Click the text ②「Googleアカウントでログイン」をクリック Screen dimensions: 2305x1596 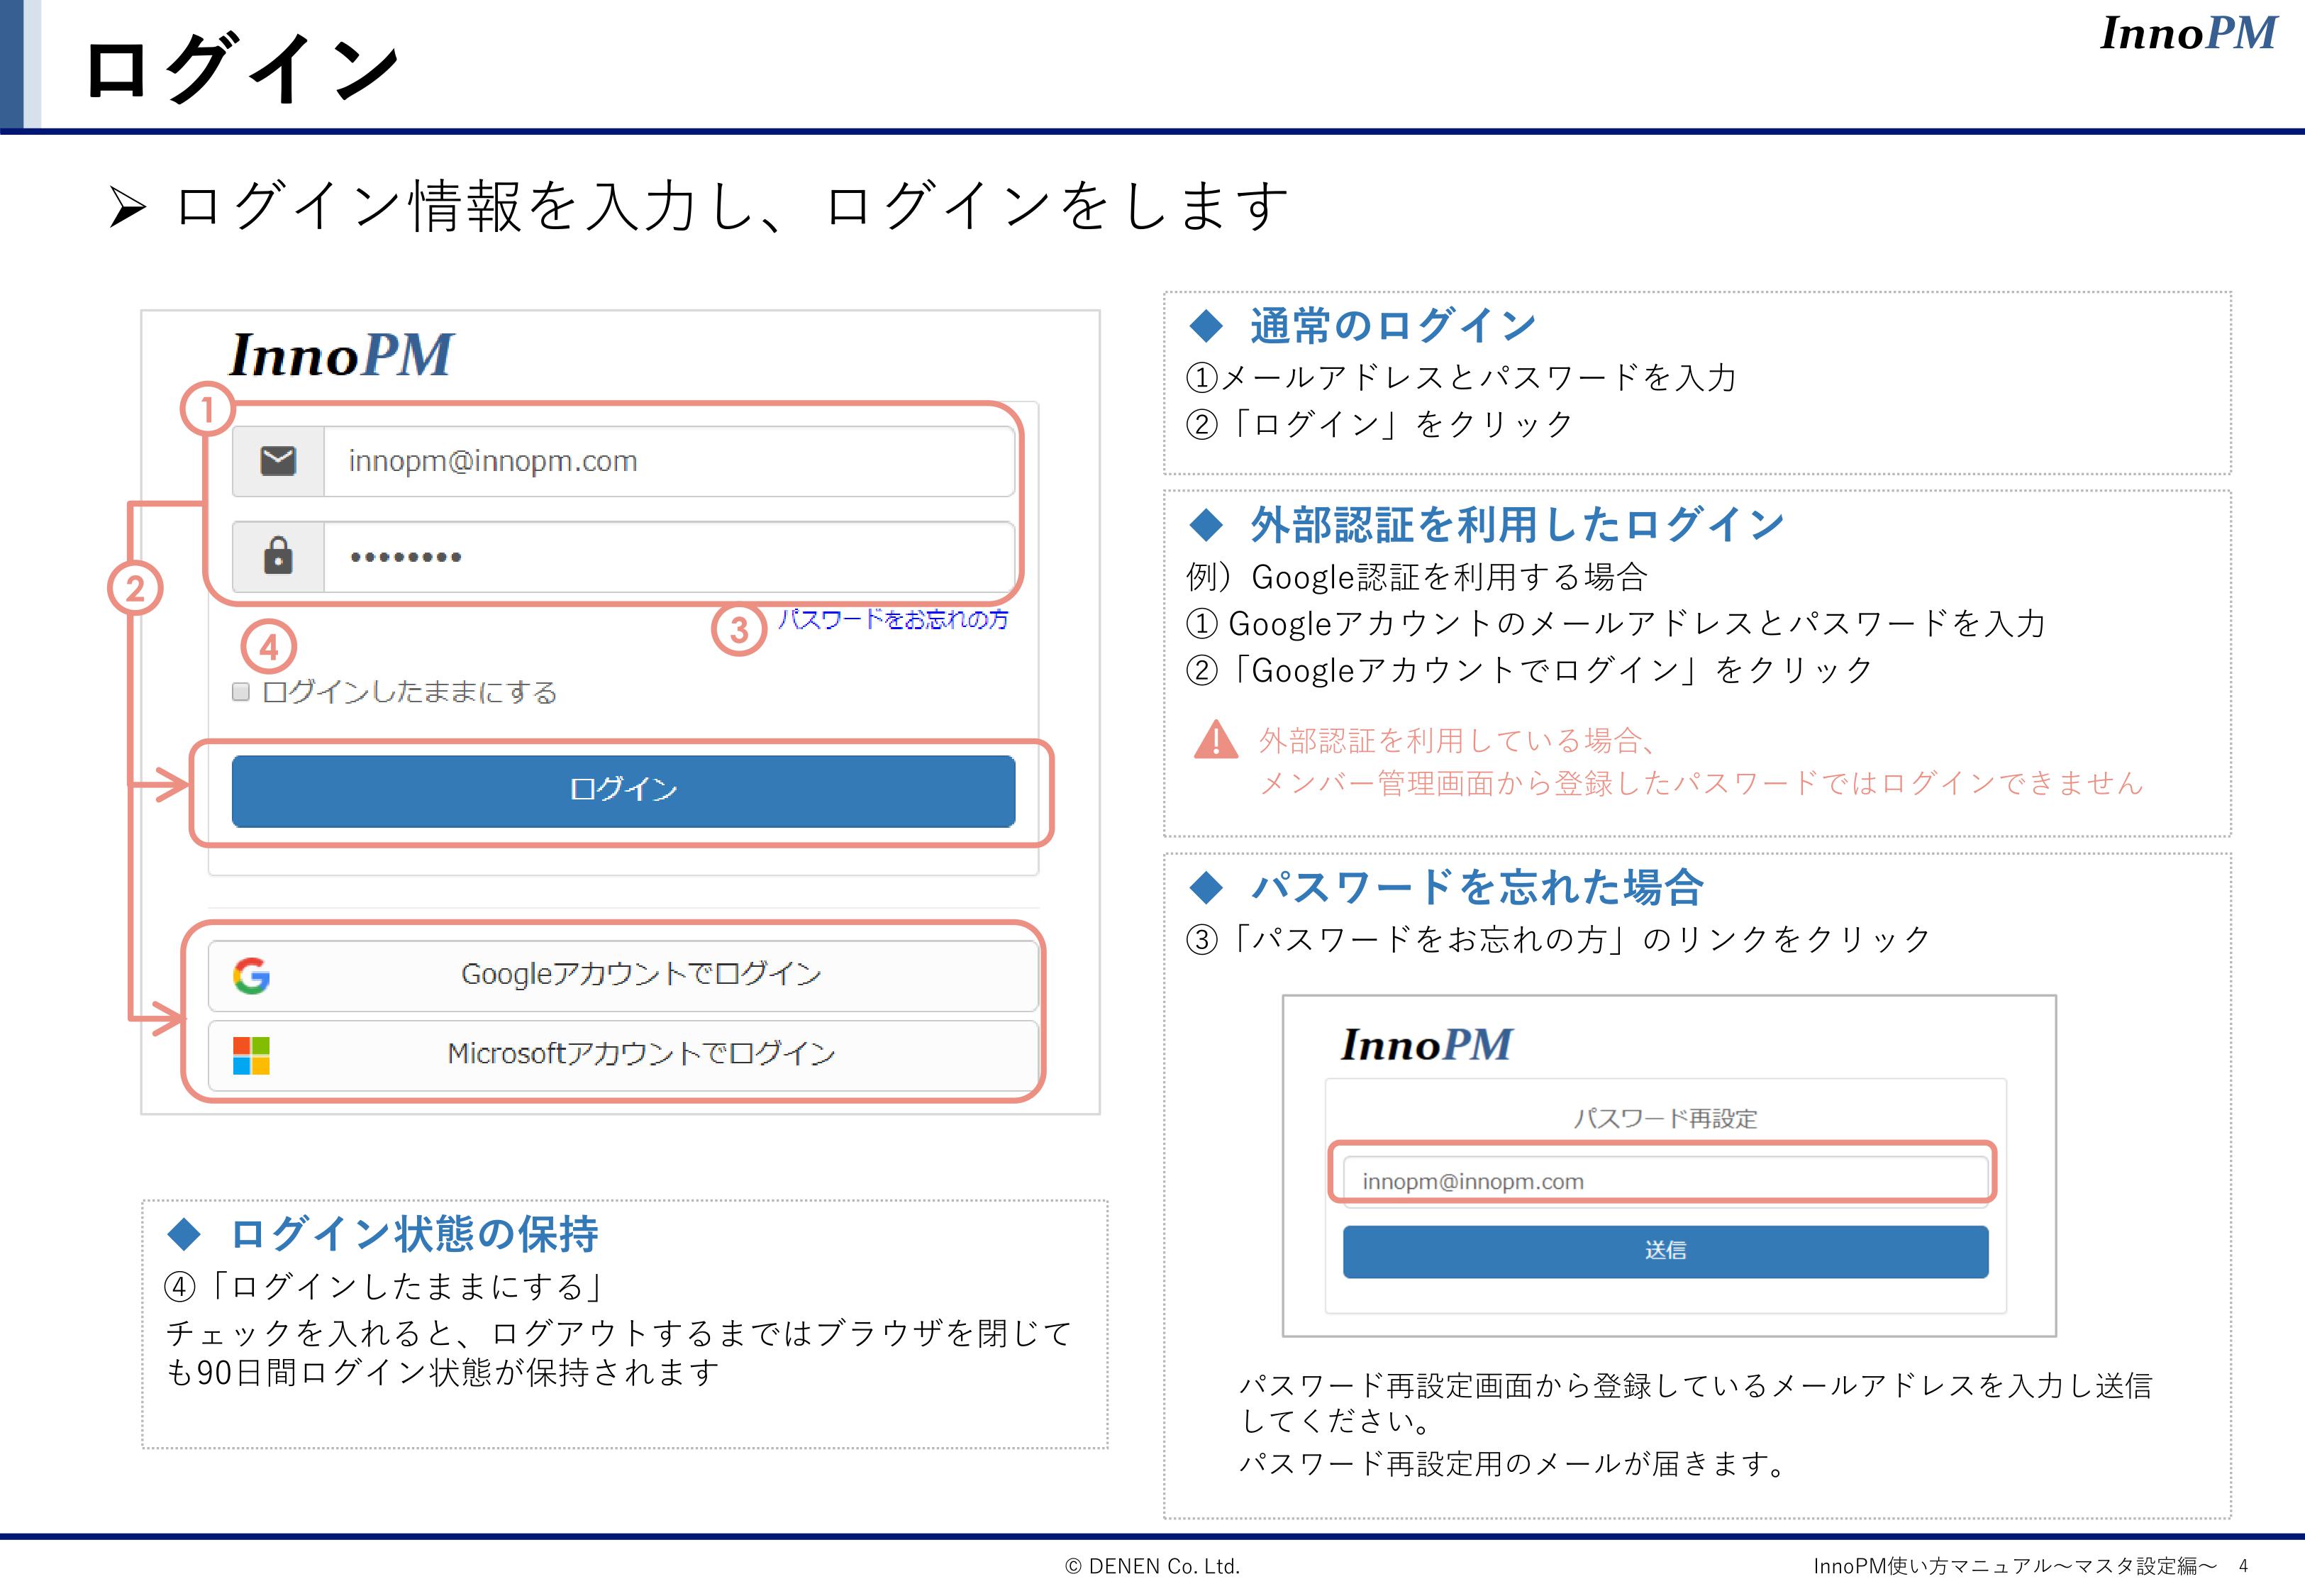[x=1529, y=670]
